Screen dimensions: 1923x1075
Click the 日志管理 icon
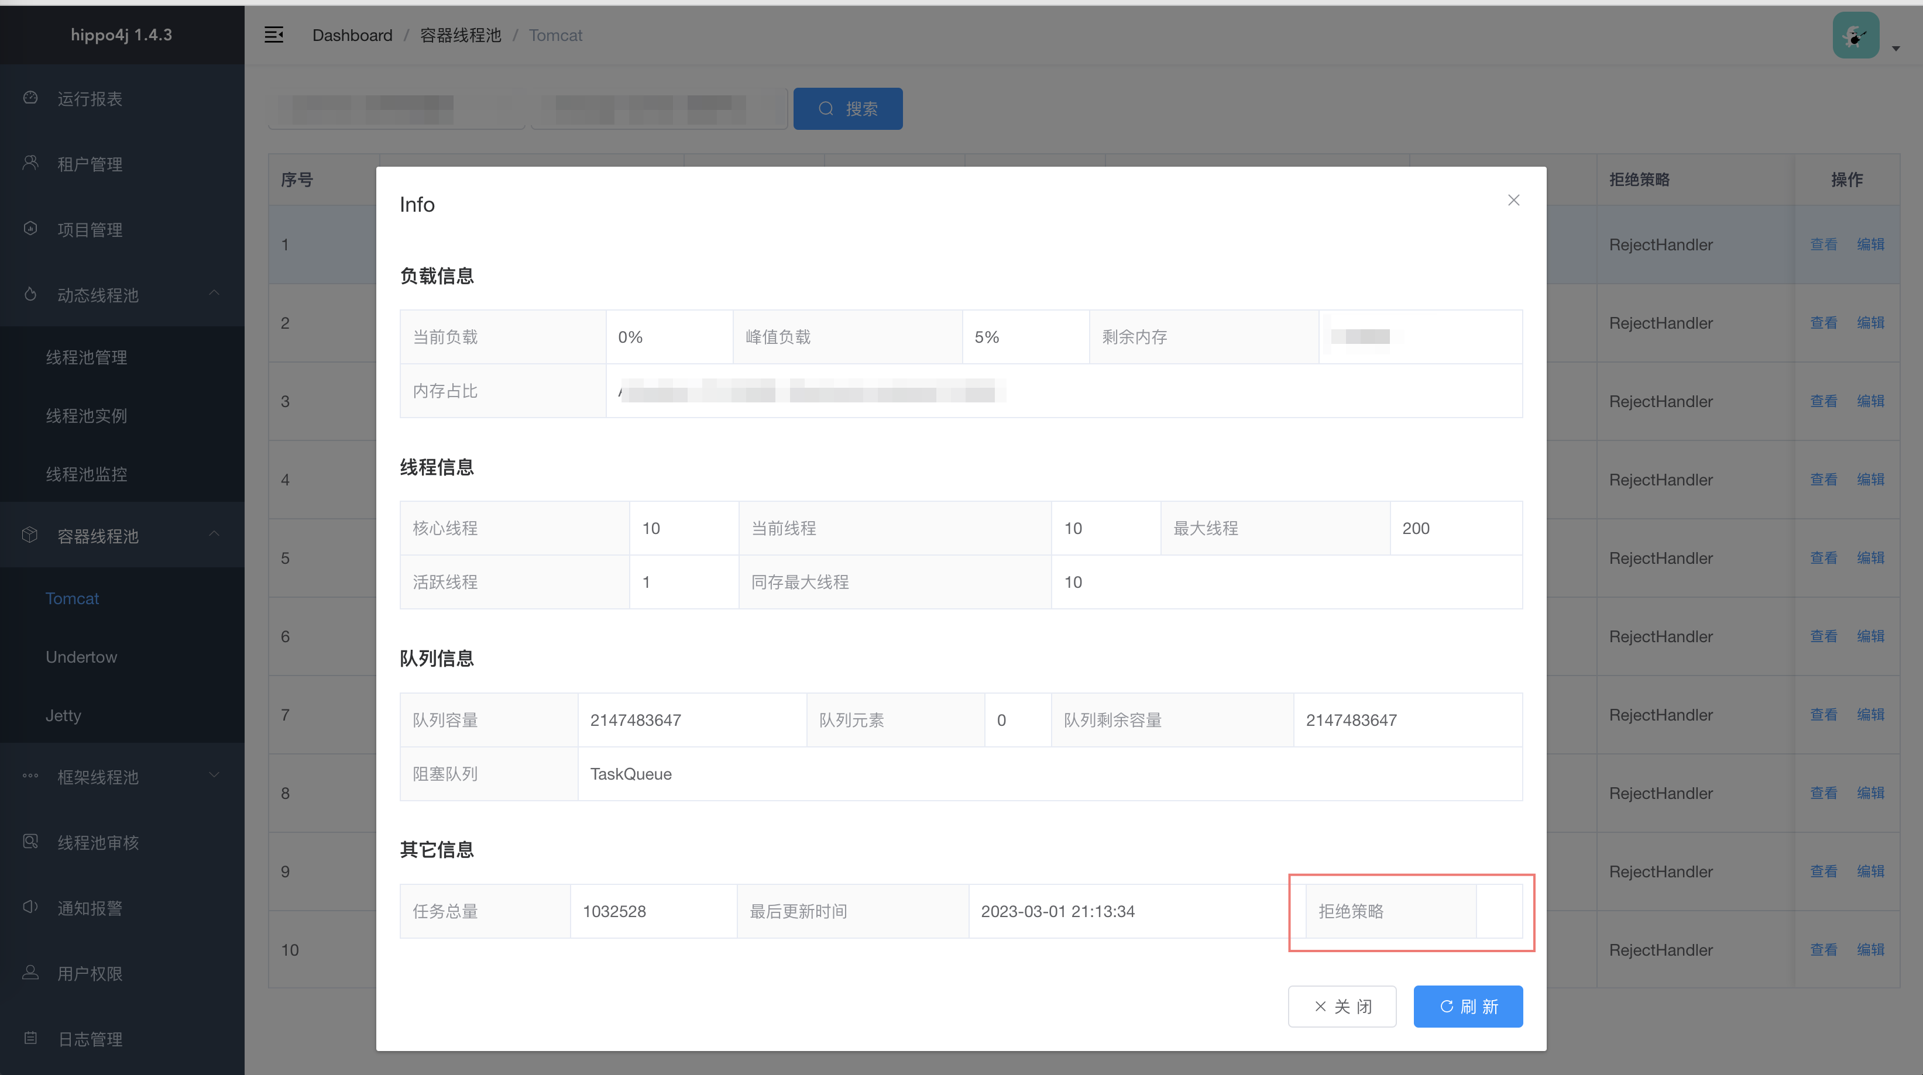30,1039
